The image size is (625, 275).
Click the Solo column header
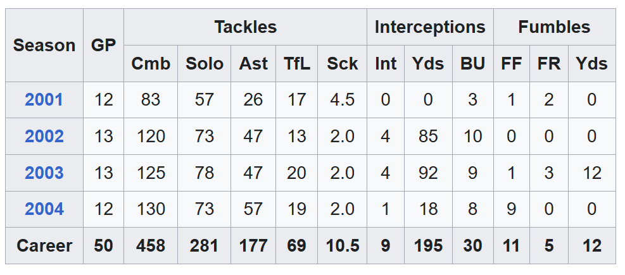[204, 64]
